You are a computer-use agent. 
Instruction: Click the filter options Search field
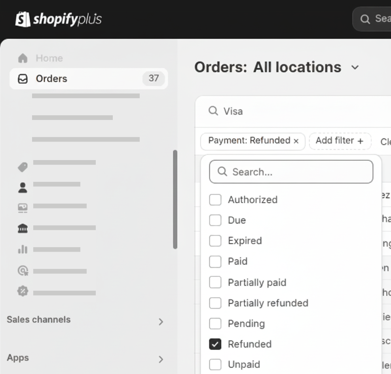pyautogui.click(x=291, y=172)
